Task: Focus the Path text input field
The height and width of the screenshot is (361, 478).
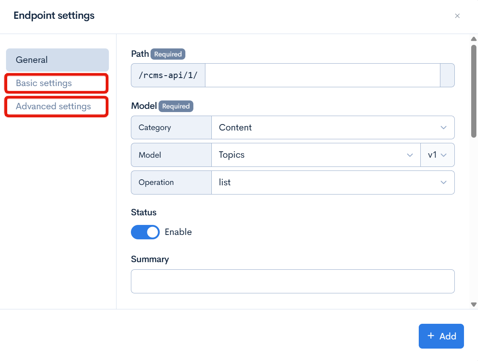Action: 322,75
